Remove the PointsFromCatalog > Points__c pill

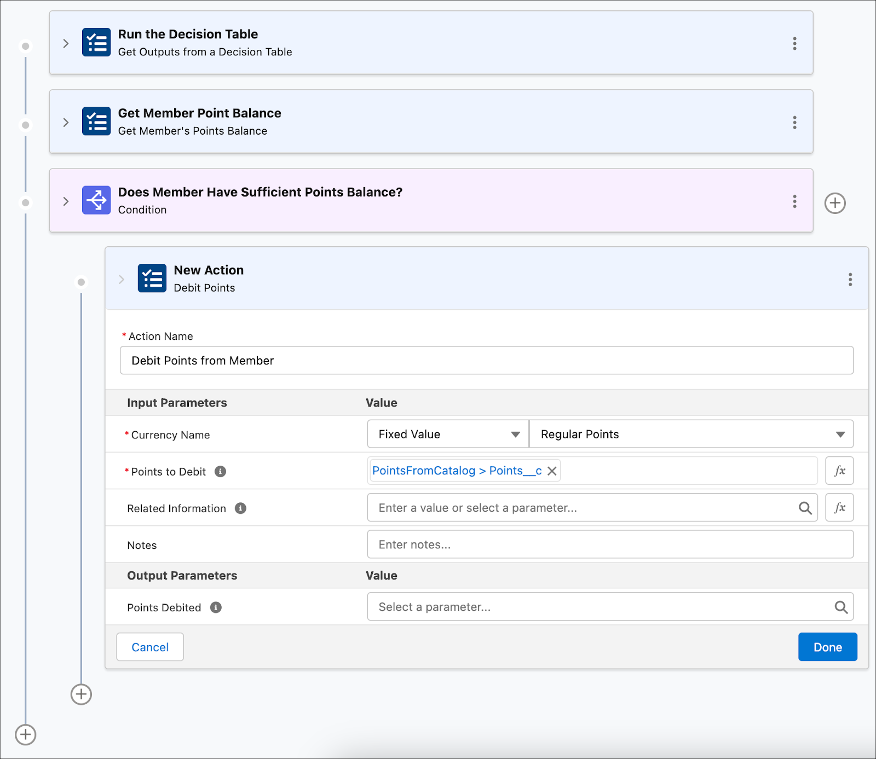(x=552, y=471)
